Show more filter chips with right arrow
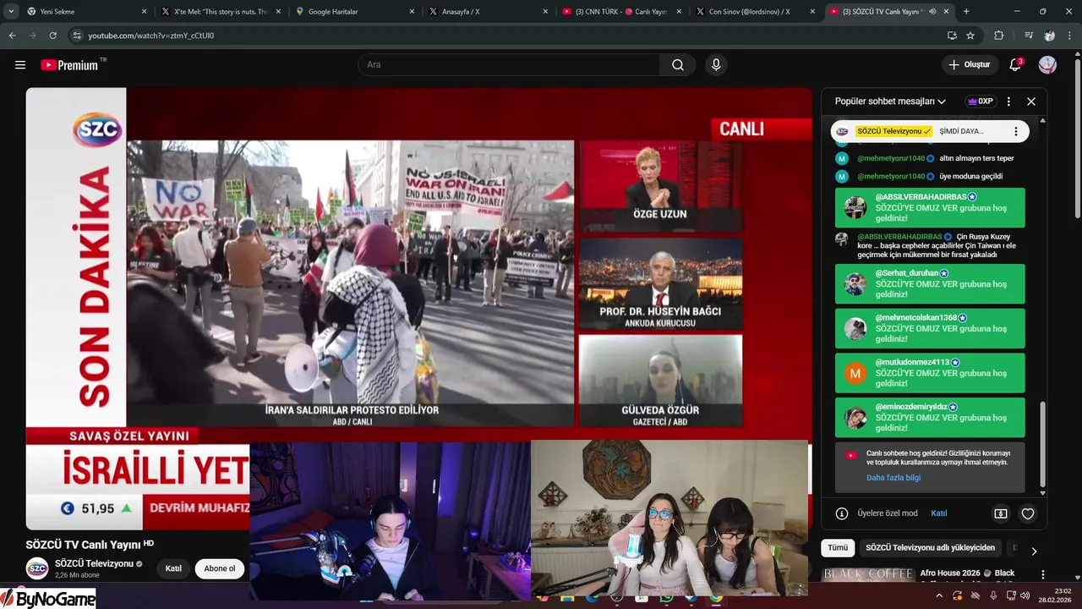Image resolution: width=1082 pixels, height=609 pixels. [1034, 551]
